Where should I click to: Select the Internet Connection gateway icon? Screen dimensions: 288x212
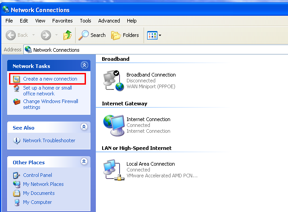(114, 125)
